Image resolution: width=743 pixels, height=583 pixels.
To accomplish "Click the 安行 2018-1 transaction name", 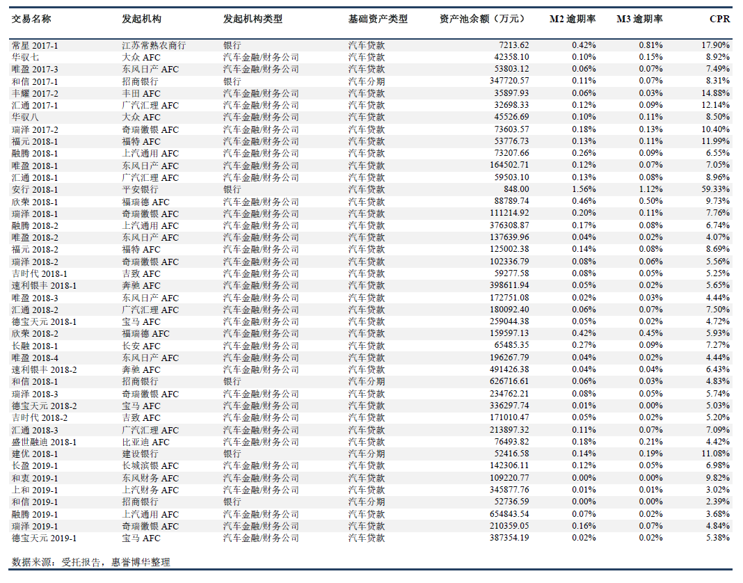I will [x=35, y=190].
